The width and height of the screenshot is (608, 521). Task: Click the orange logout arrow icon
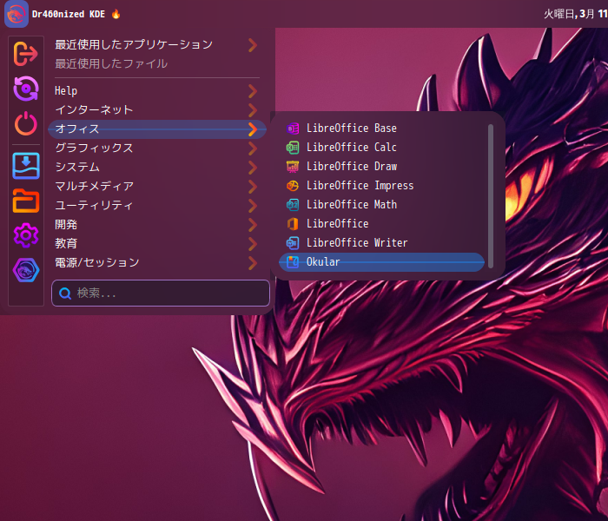25,54
